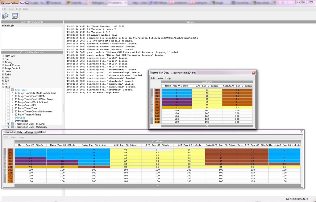Click the blue MUT Table label
Viewport: 316px width, 202px height.
point(21,90)
